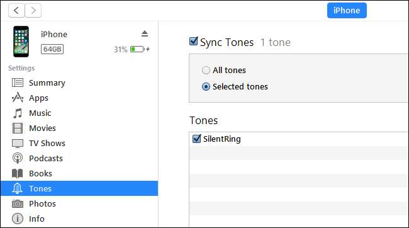Go forward with the right arrow
Screen dimensions: 409x228
[33, 11]
